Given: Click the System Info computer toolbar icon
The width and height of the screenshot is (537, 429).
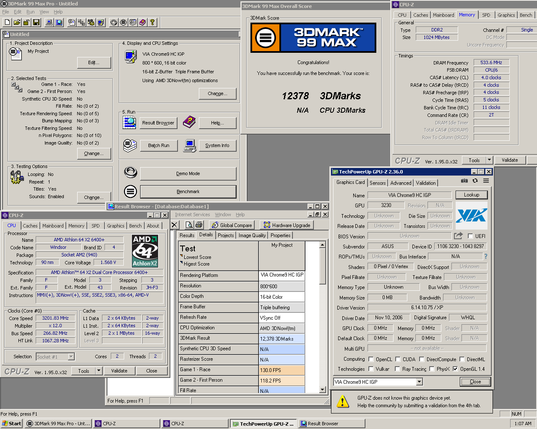Looking at the screenshot, I should (x=49, y=23).
